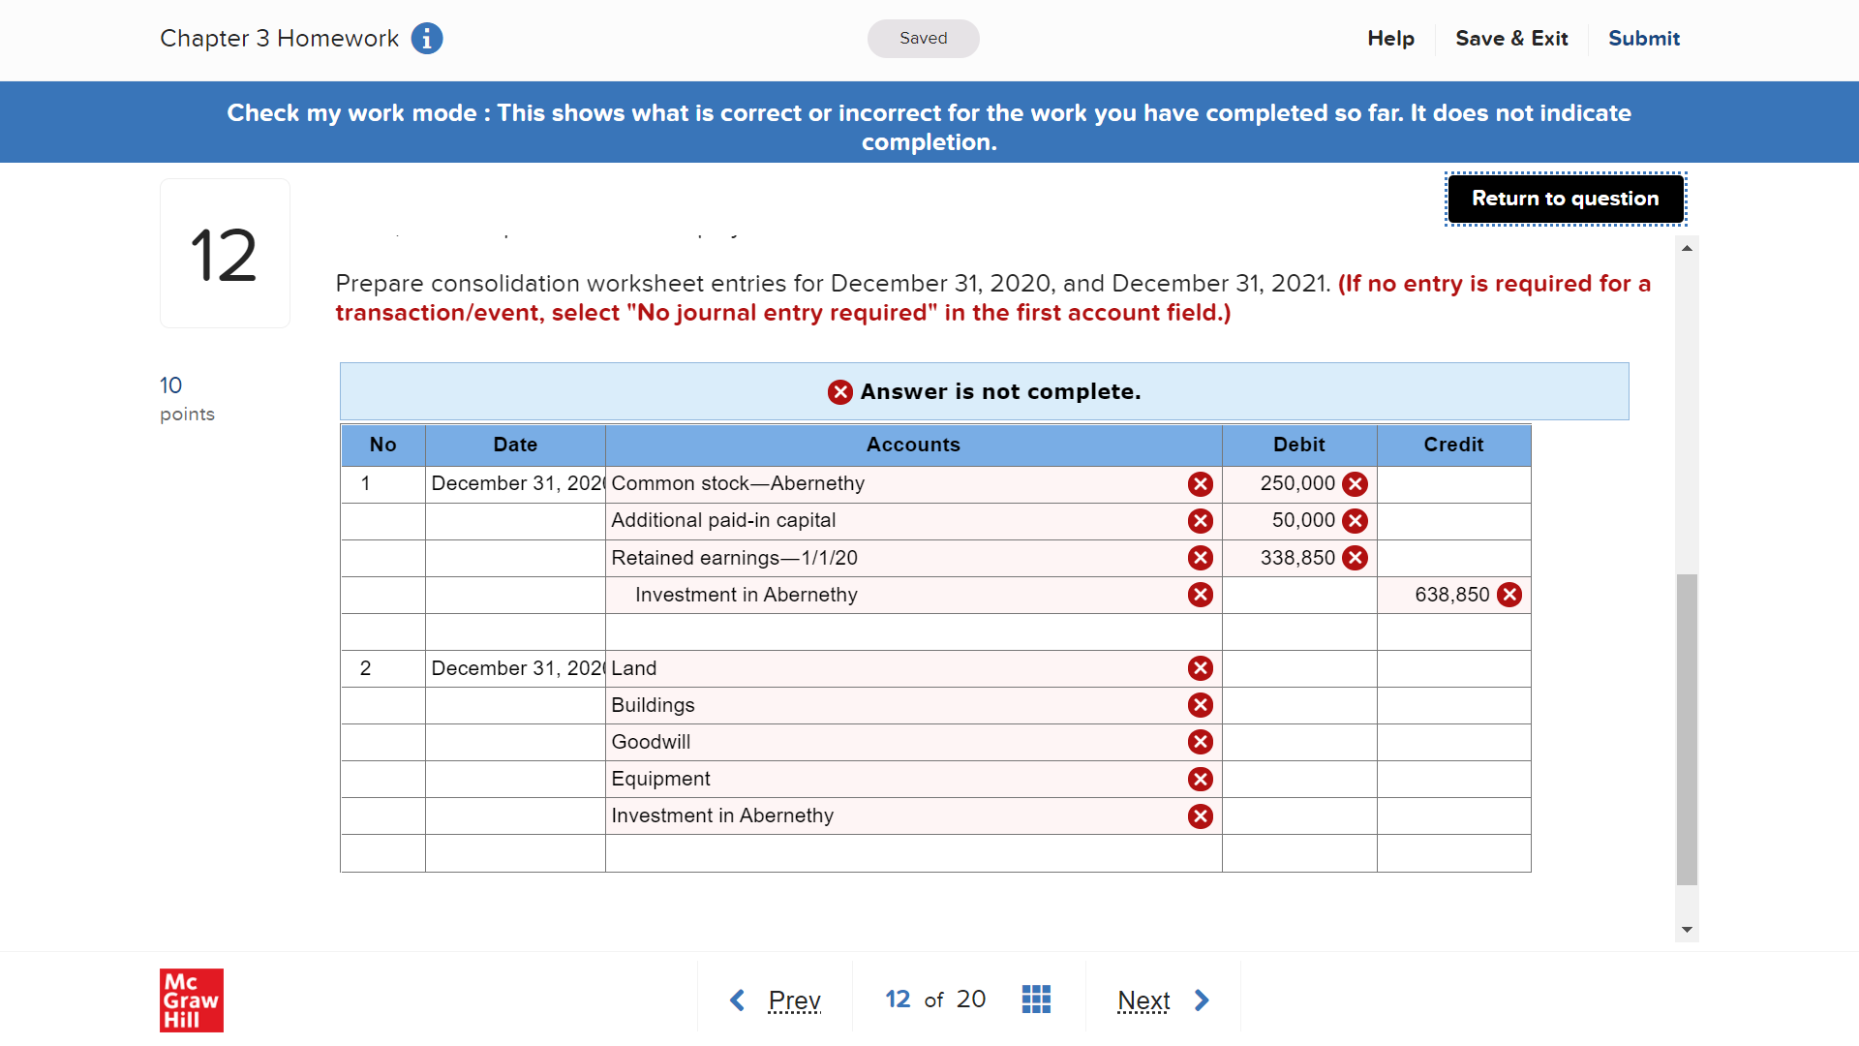Click the red X in 'Answer is not complete' banner

click(x=839, y=392)
